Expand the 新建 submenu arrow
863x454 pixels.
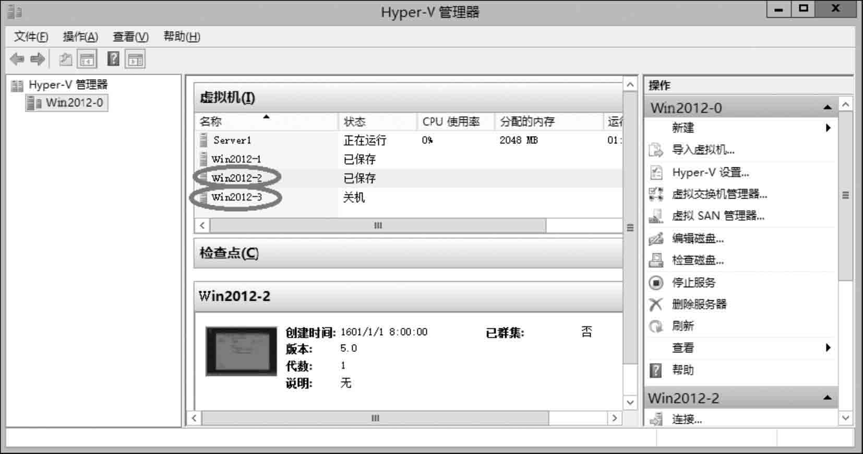(x=828, y=128)
